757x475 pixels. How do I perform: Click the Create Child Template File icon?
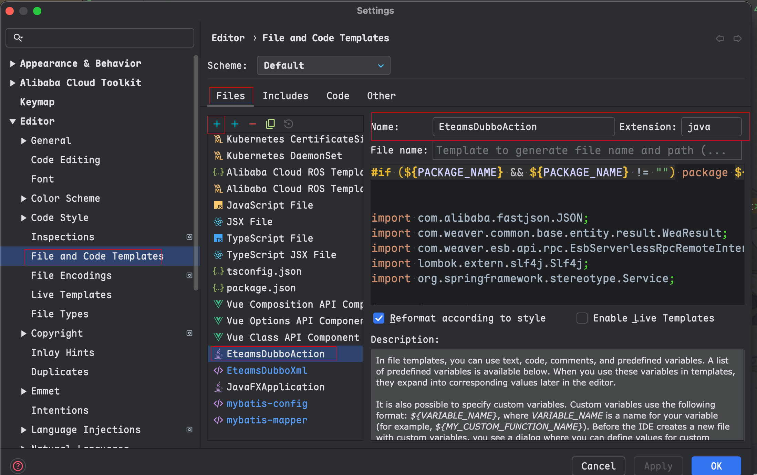[235, 124]
